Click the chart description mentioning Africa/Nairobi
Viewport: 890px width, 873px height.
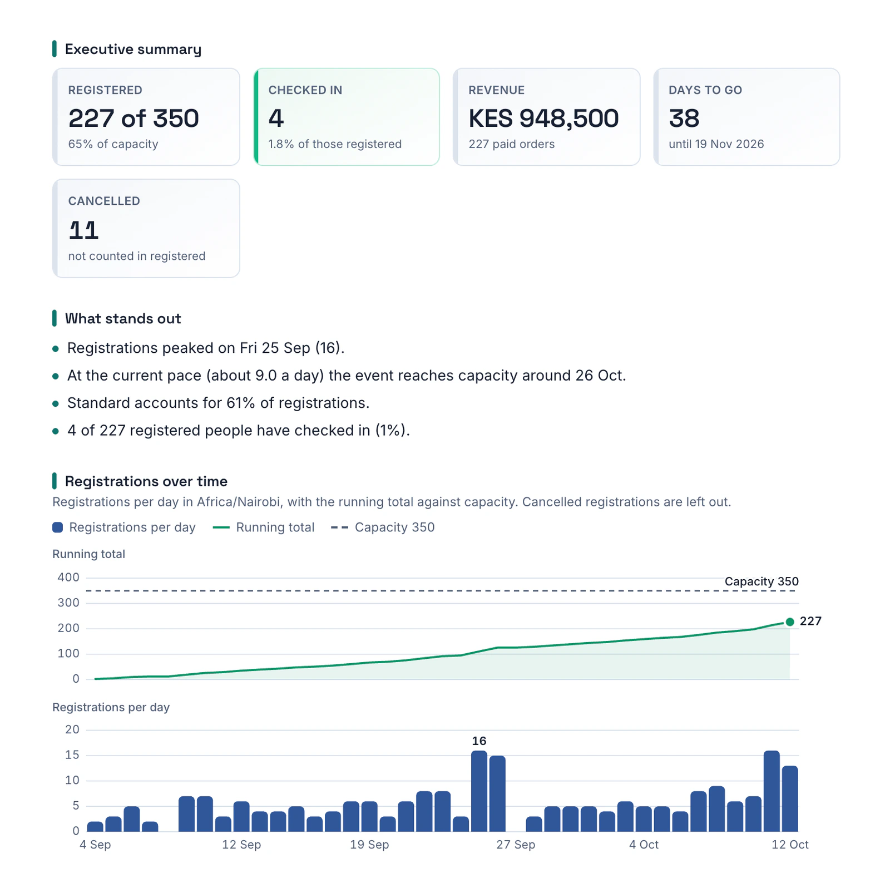point(392,502)
